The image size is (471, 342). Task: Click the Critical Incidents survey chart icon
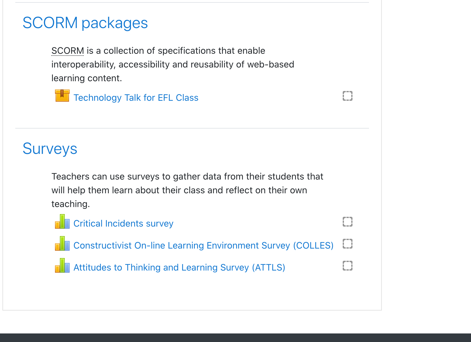pyautogui.click(x=62, y=221)
